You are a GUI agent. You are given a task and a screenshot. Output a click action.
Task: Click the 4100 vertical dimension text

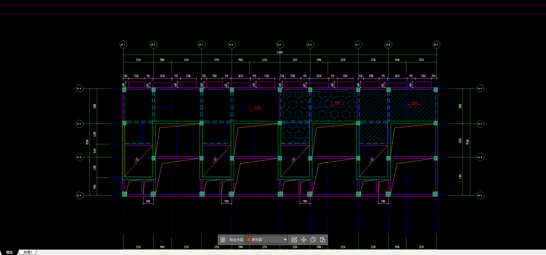coord(460,176)
